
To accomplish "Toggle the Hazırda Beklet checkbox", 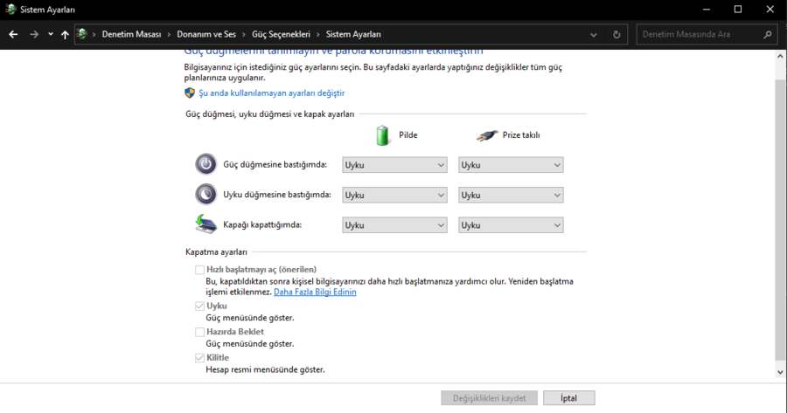I will [199, 332].
